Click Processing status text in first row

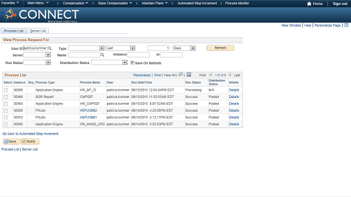click(194, 90)
